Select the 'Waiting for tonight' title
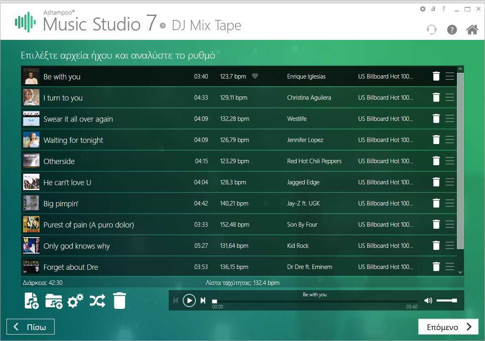Screen dimensions: 485x341 coord(73,140)
